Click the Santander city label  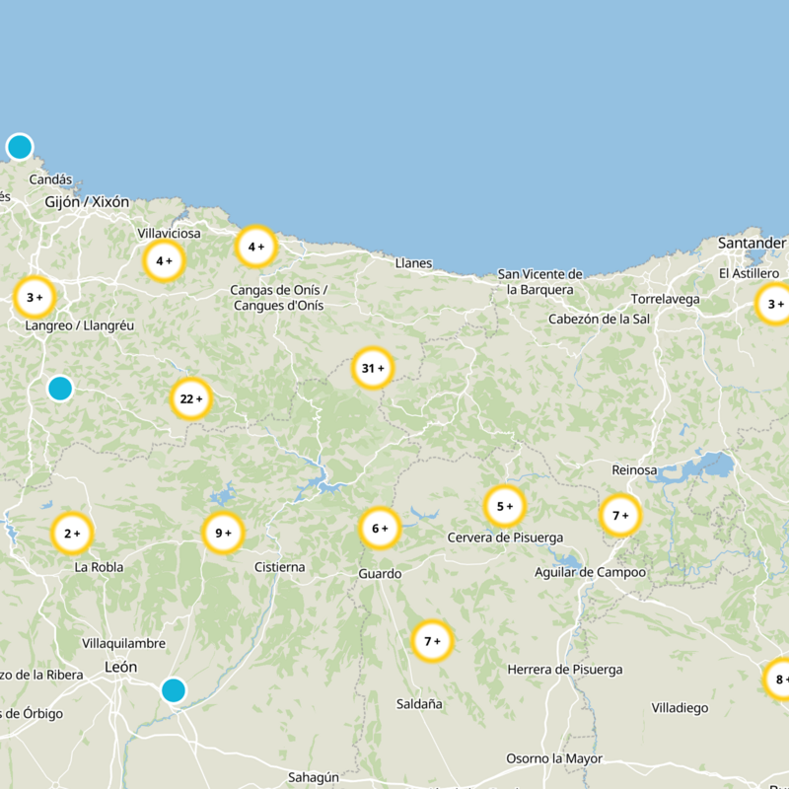pyautogui.click(x=752, y=242)
